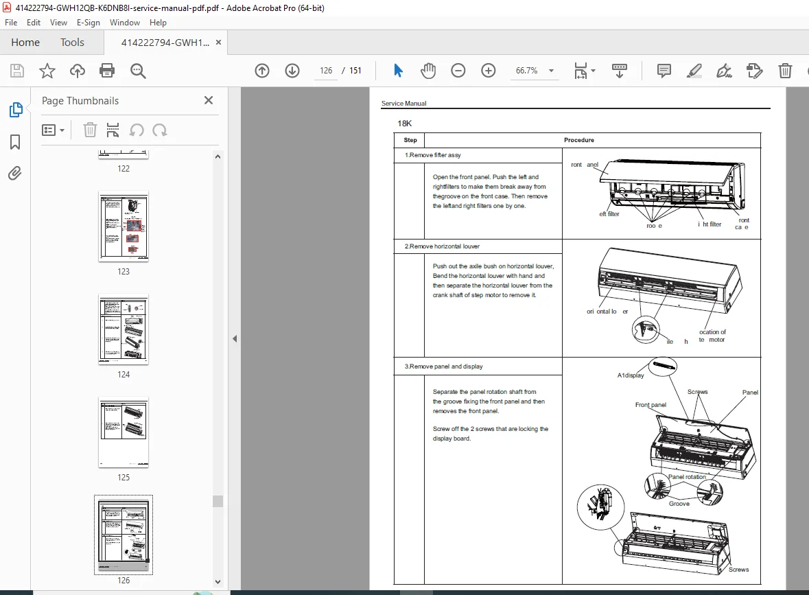Click the thumbnail panel scrollbar handle
This screenshot has height=595, width=809.
[x=218, y=501]
